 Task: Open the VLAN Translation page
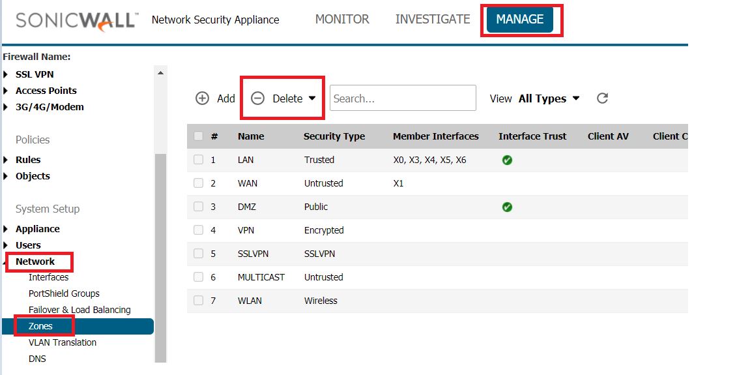[x=63, y=342]
